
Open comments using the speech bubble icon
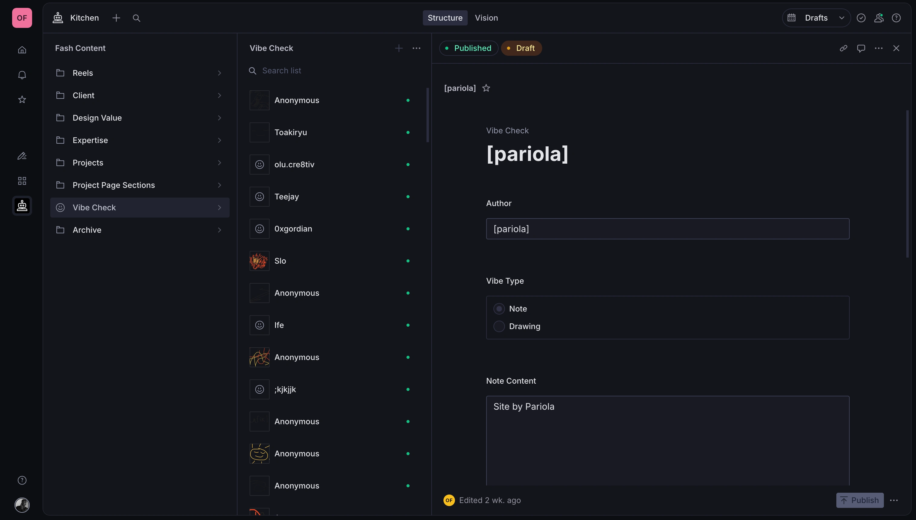[861, 48]
